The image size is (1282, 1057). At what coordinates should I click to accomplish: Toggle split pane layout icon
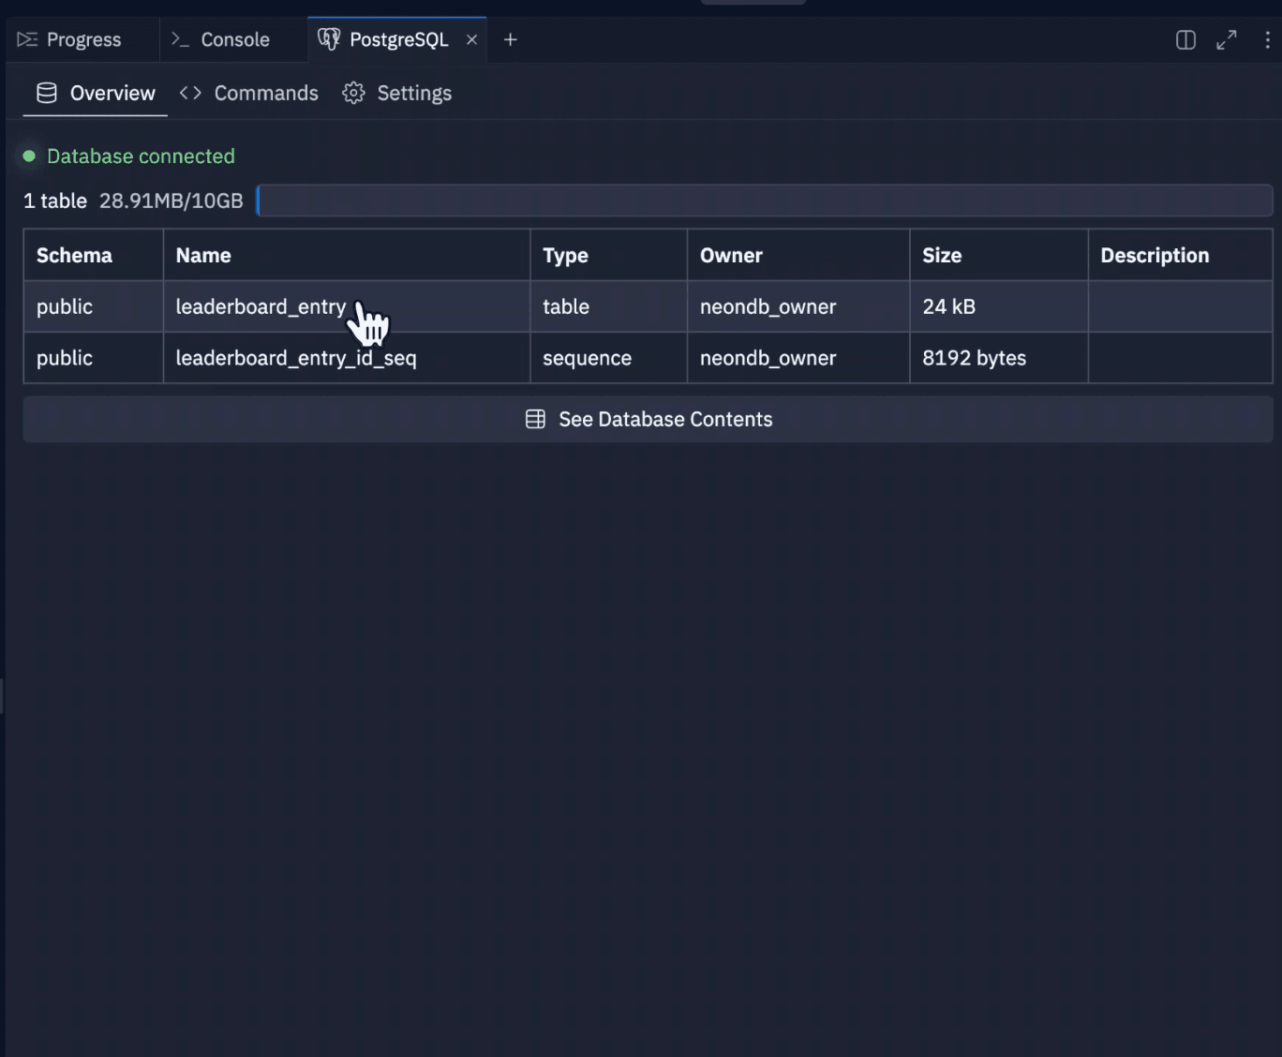pyautogui.click(x=1185, y=39)
